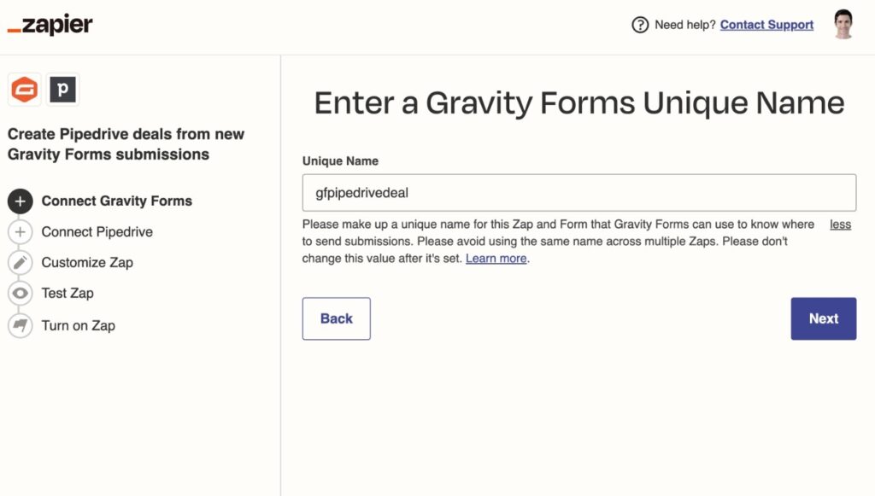Open the Contact Support link
Image resolution: width=875 pixels, height=496 pixels.
point(766,25)
